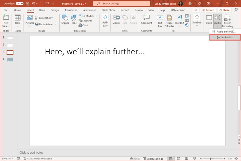Switch to the Draw tab

[x=42, y=10]
